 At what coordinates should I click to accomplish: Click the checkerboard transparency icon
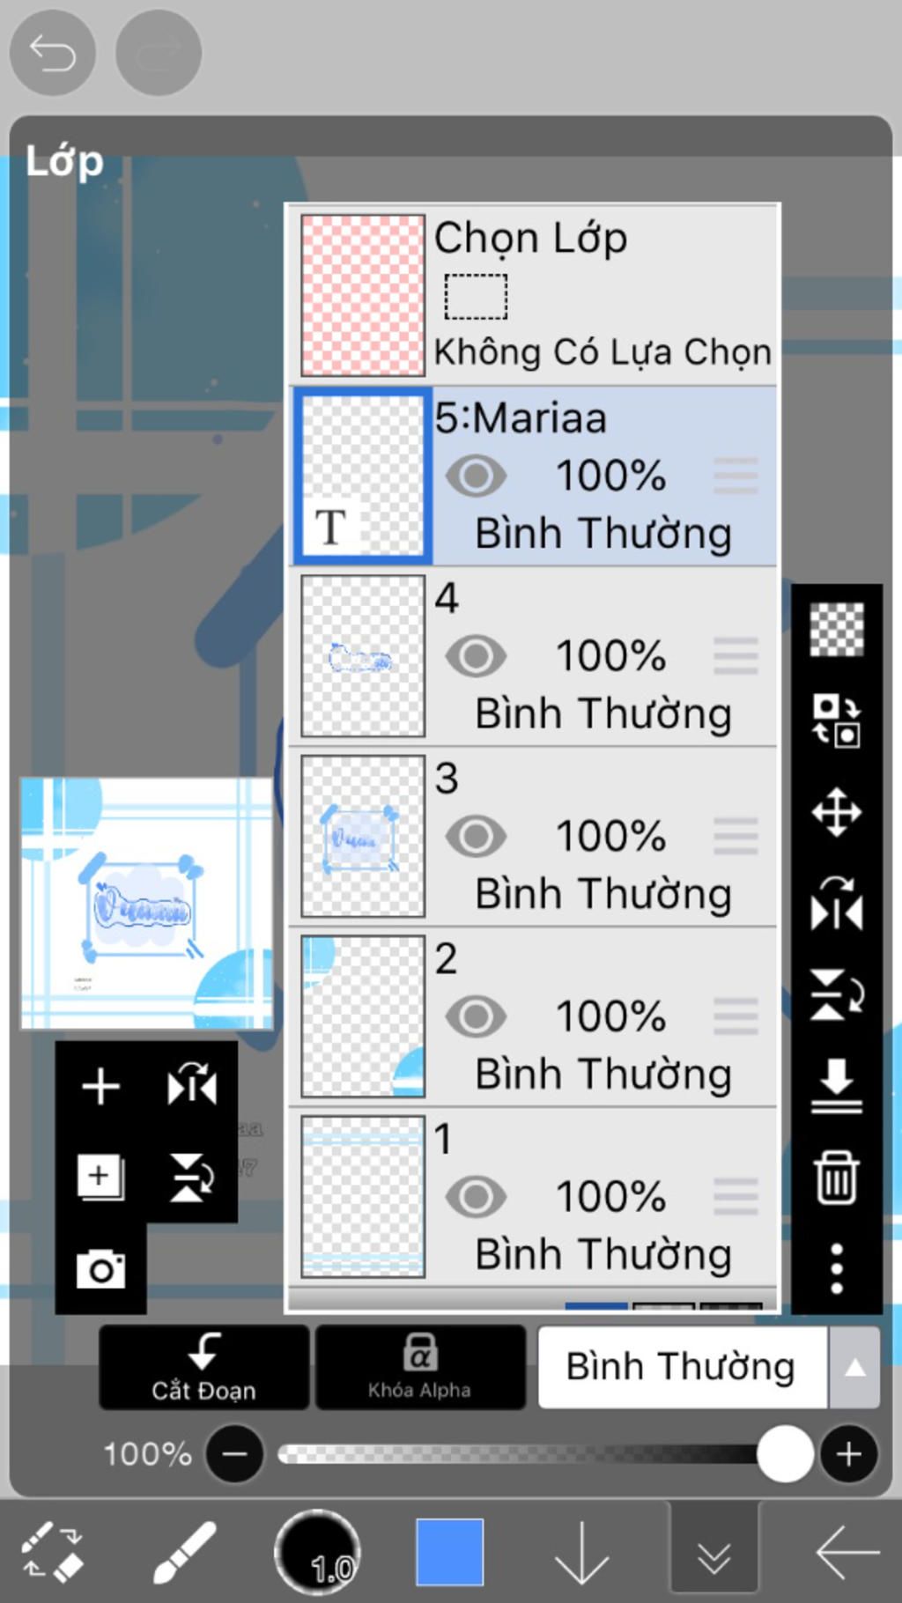click(836, 629)
